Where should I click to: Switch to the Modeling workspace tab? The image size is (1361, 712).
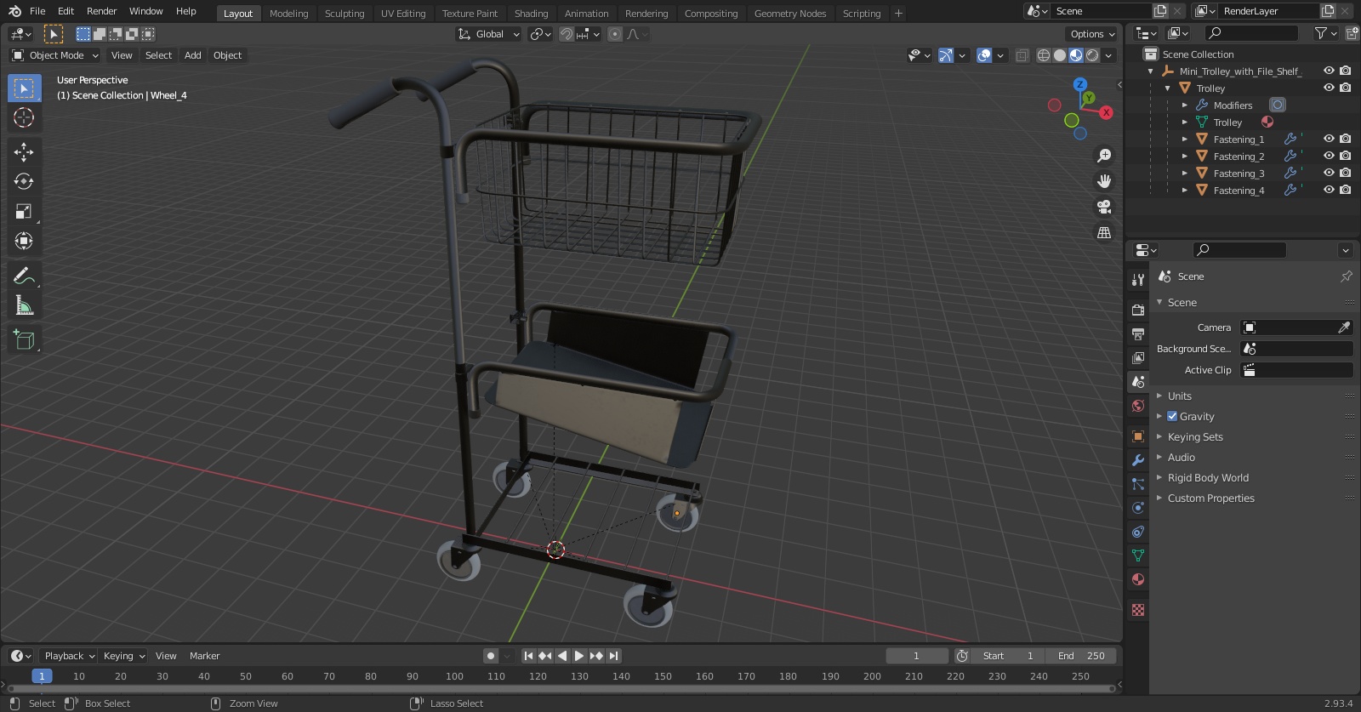coord(288,14)
